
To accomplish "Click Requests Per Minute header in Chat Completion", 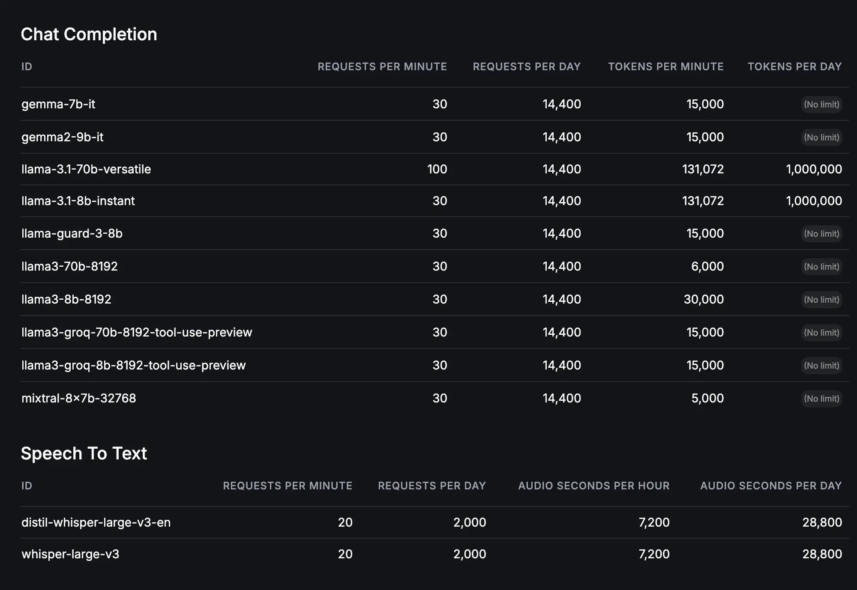I will pos(382,67).
